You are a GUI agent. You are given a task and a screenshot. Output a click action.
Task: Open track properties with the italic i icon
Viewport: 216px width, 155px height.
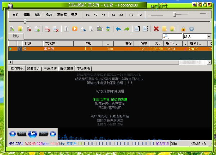[x=67, y=29]
